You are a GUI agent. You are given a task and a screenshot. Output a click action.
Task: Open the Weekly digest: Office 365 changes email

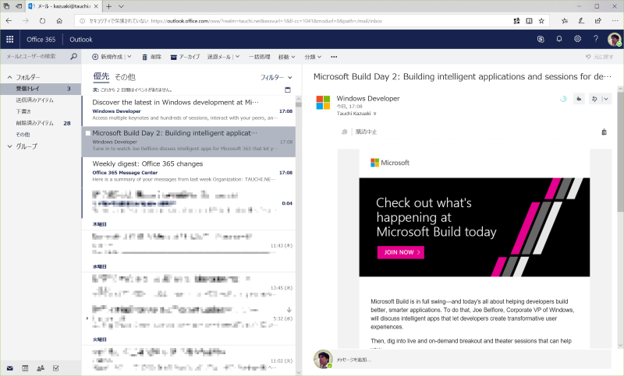189,171
